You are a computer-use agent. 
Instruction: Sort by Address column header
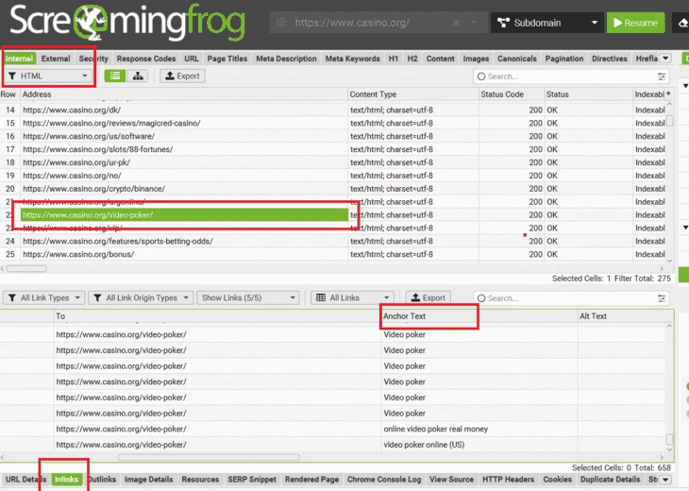click(184, 94)
